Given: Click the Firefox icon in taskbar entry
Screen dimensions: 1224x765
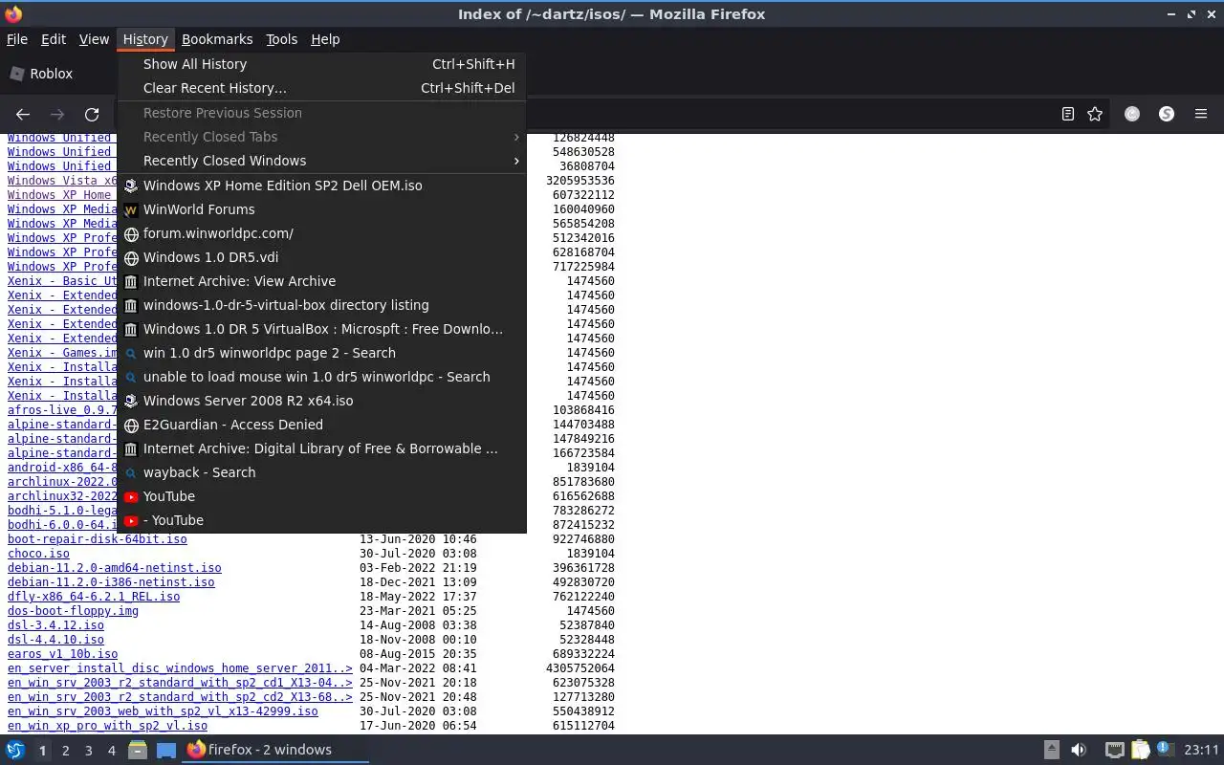Looking at the screenshot, I should click(x=196, y=750).
